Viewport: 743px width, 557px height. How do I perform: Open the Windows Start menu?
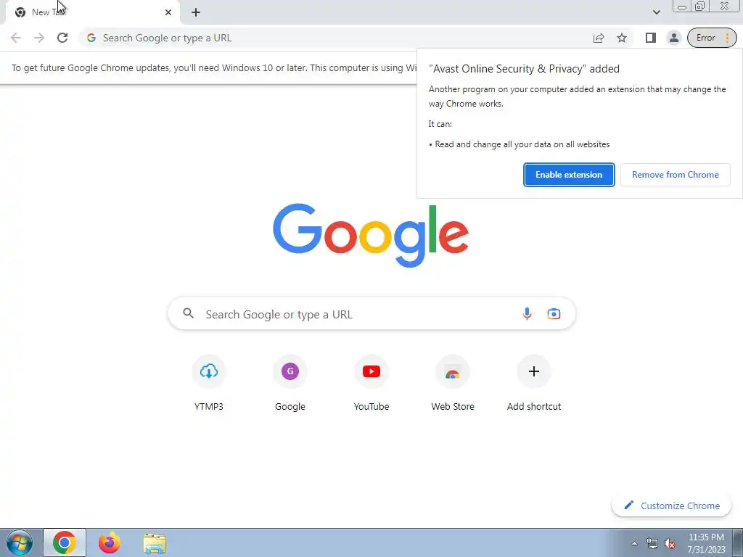[20, 542]
